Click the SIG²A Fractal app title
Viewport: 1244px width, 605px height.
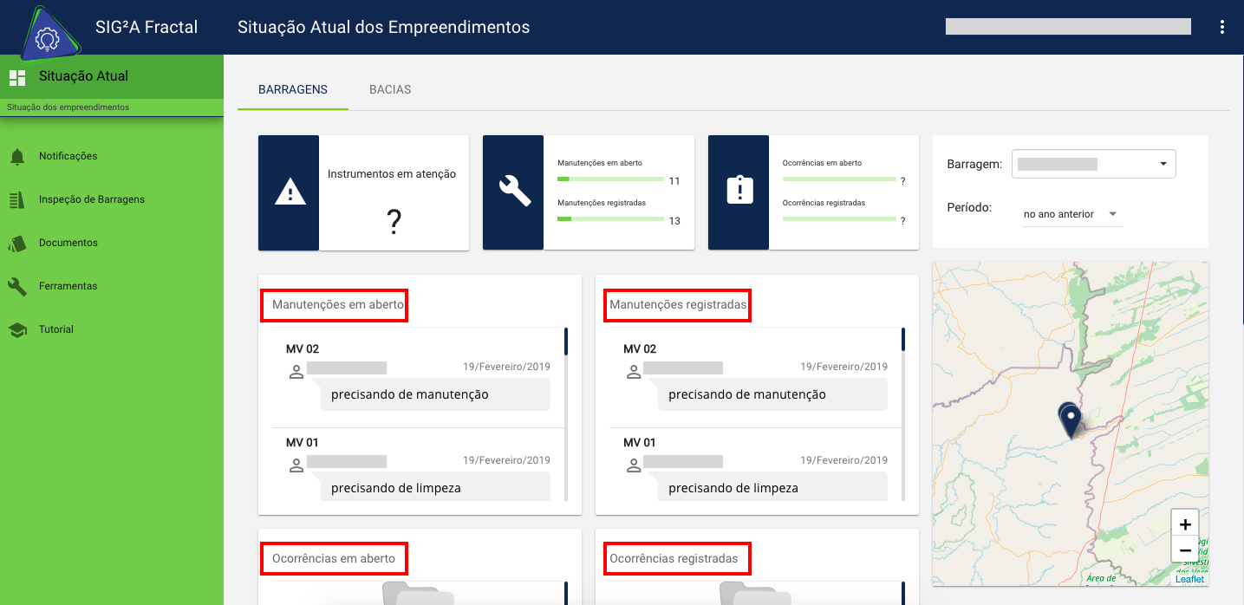[147, 27]
